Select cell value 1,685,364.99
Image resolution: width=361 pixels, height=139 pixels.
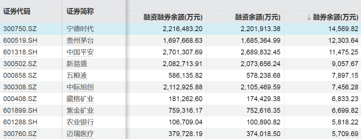261,41
